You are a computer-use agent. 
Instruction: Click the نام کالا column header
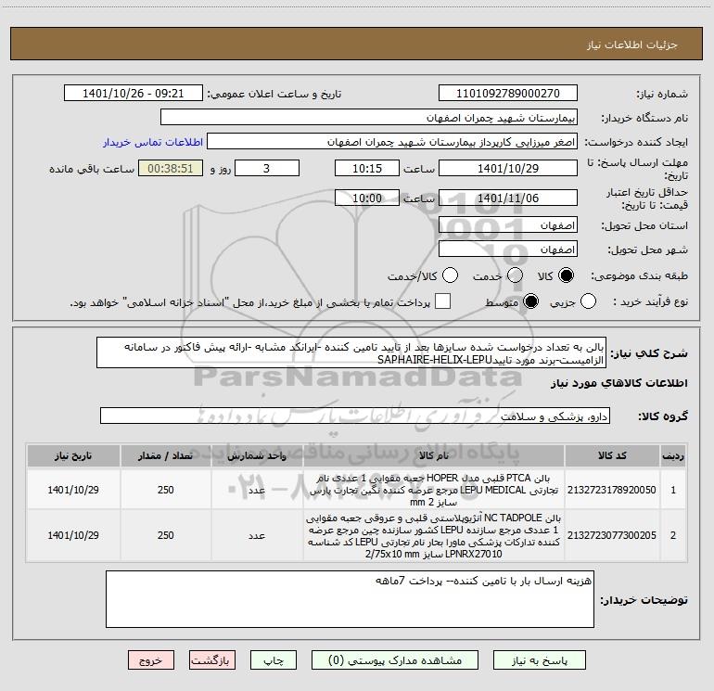(434, 456)
